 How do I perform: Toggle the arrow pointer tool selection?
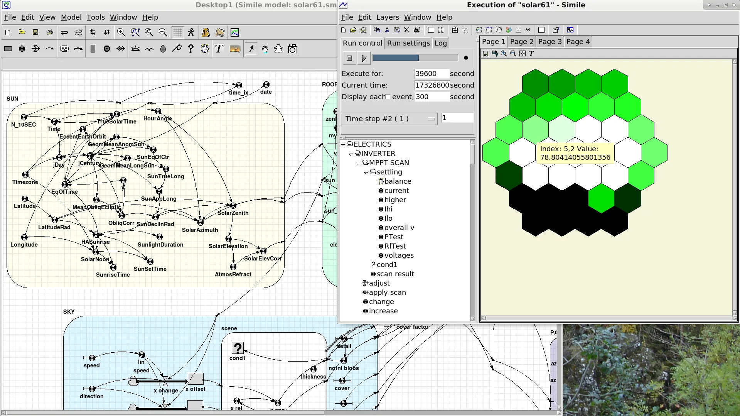(251, 49)
